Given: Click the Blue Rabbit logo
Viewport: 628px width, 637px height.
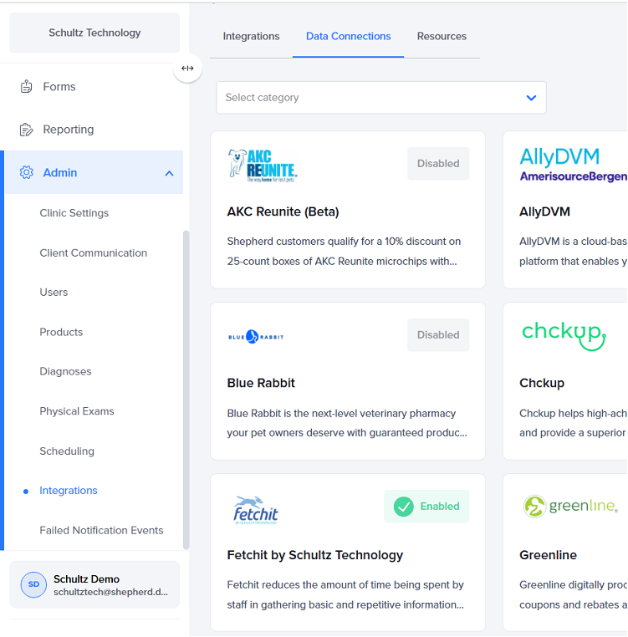Looking at the screenshot, I should [x=256, y=336].
